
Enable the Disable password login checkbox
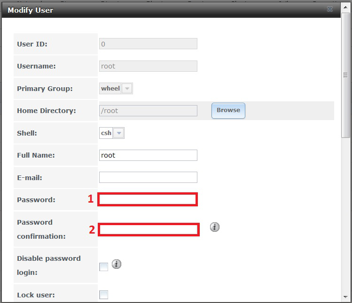tap(104, 267)
